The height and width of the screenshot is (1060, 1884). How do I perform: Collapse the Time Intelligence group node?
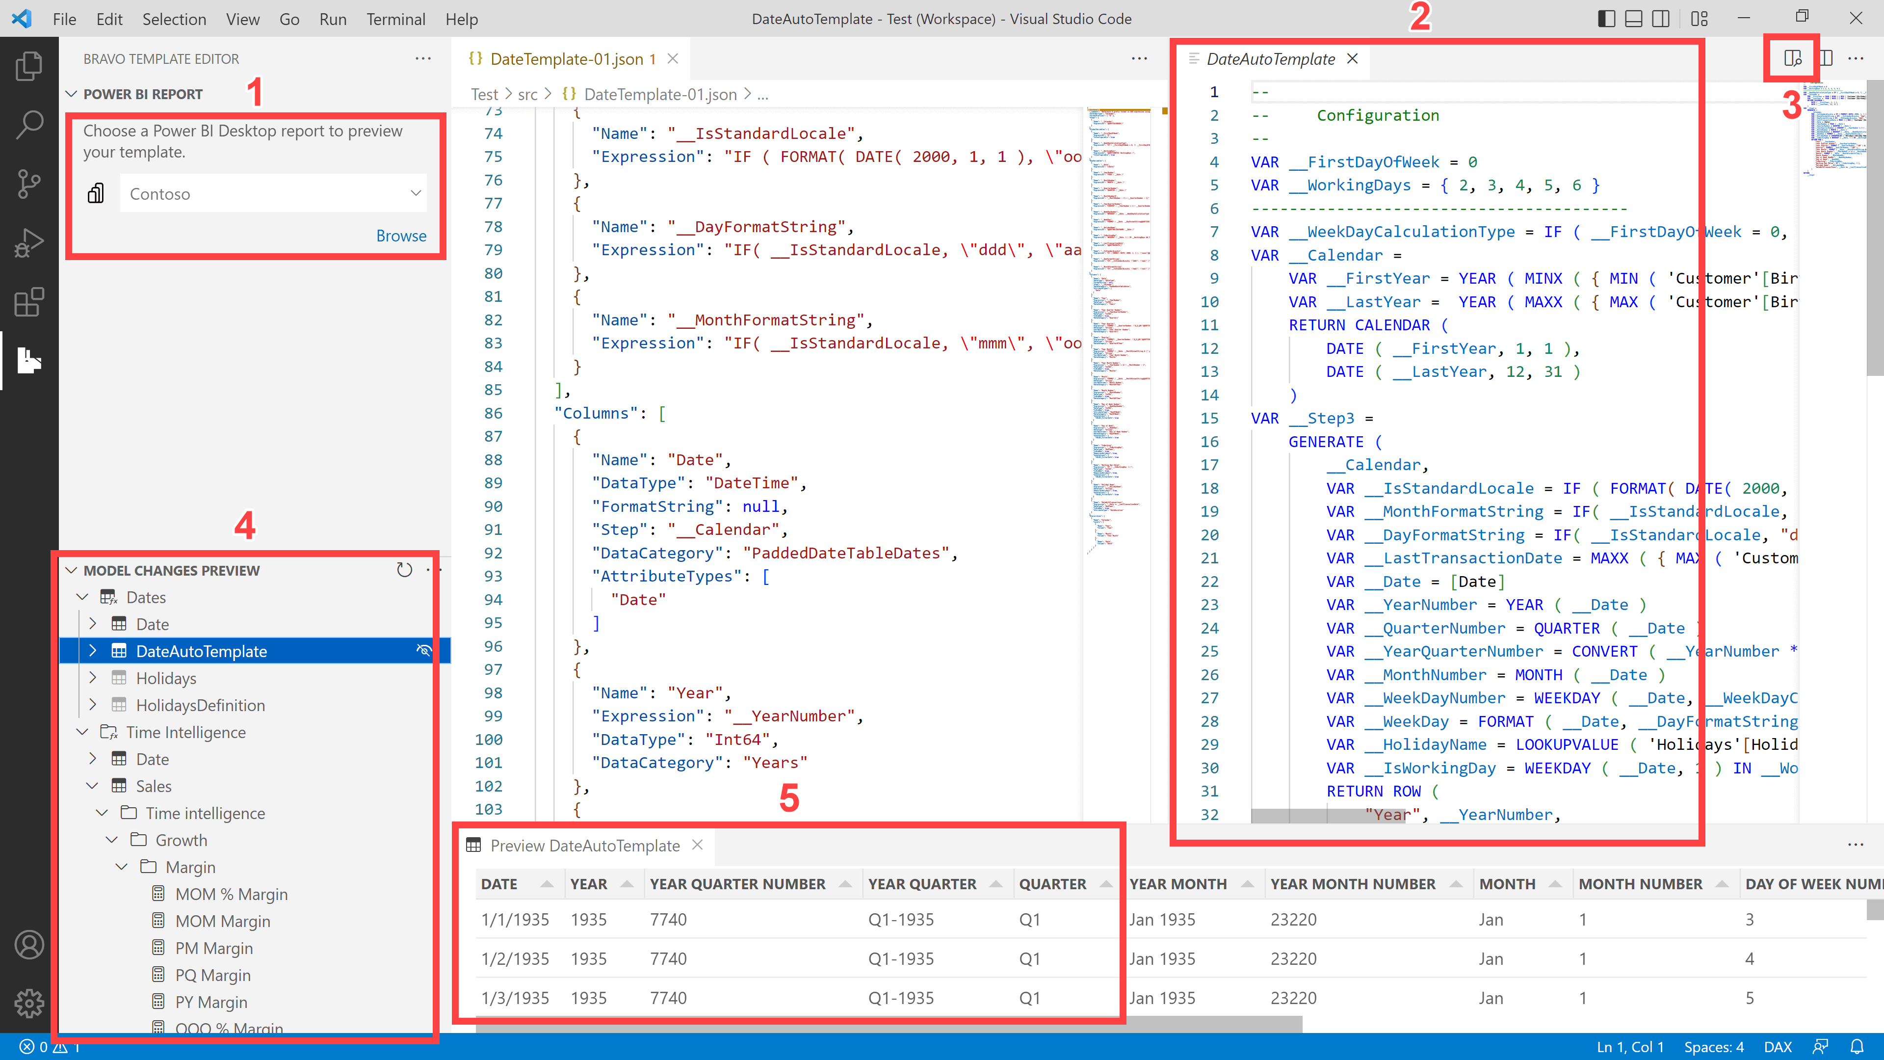pos(82,732)
